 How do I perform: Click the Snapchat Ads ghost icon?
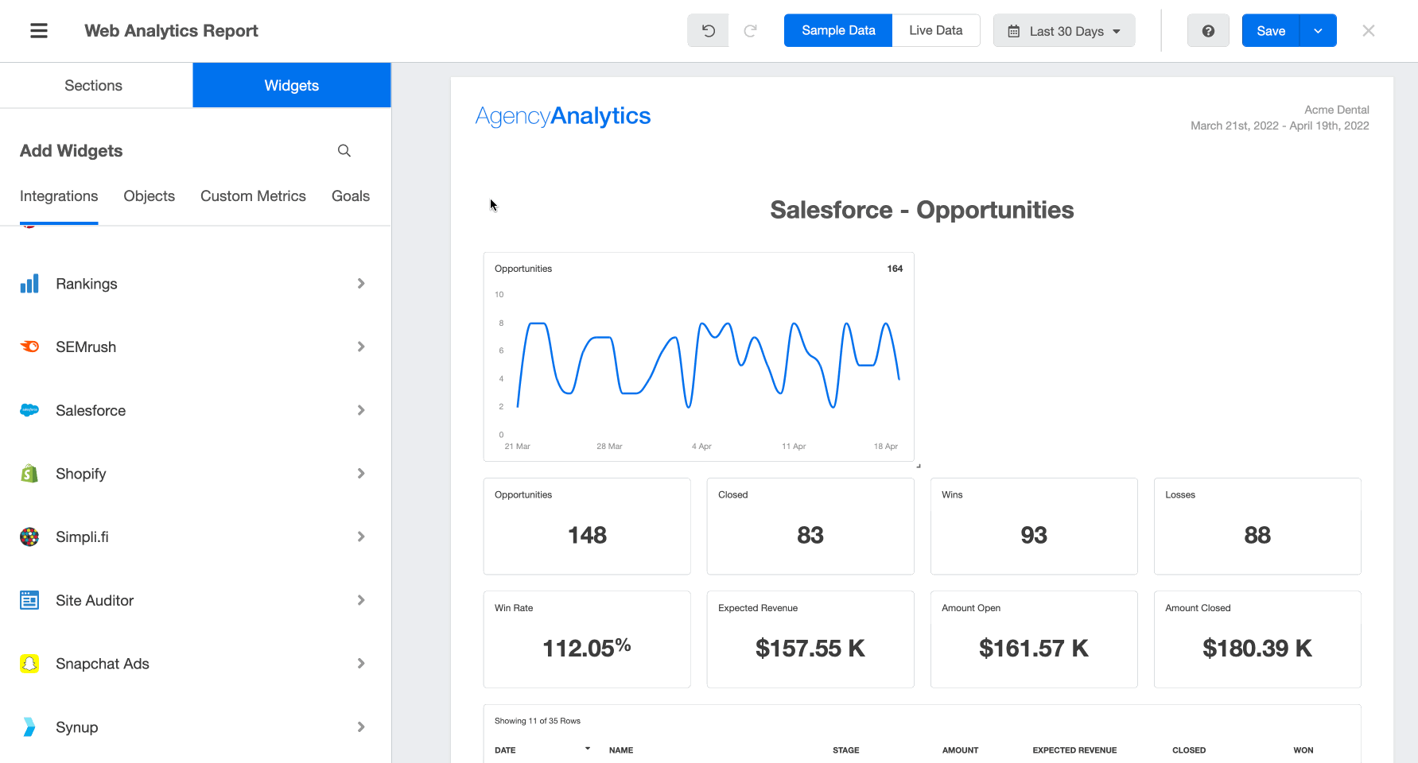(29, 664)
